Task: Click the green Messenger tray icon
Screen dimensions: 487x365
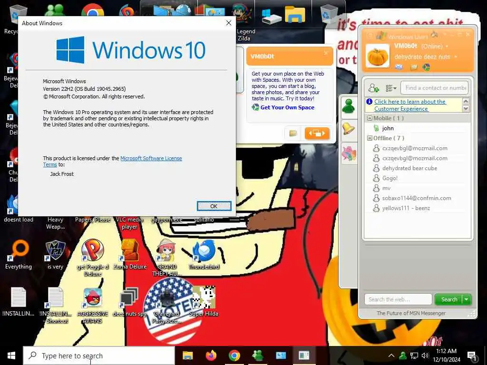Action: [x=402, y=355]
